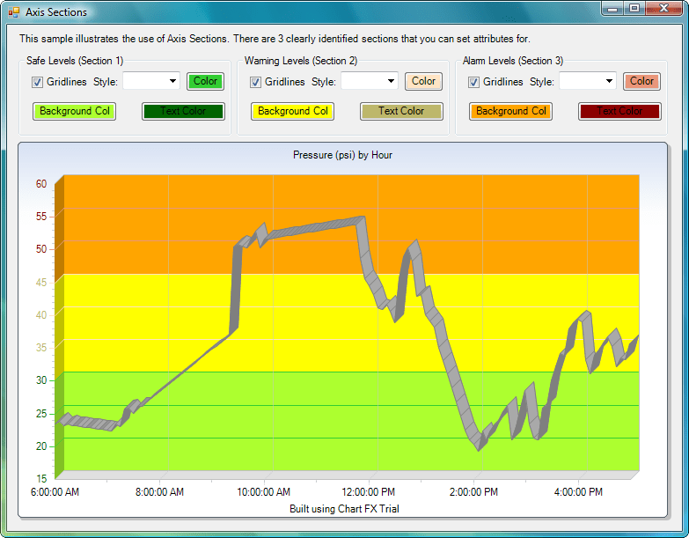This screenshot has height=538, width=689.
Task: Click Safe Levels Background Col button
Action: point(74,111)
